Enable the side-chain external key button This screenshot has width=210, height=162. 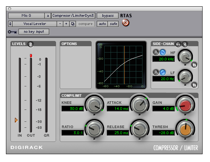pyautogui.click(x=178, y=44)
